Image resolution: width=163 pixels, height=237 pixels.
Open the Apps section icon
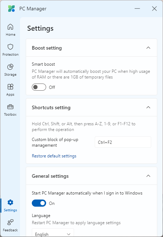(10, 87)
